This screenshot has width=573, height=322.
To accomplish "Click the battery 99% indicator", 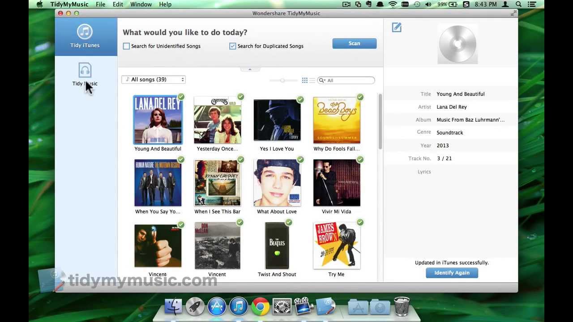I will [x=448, y=4].
